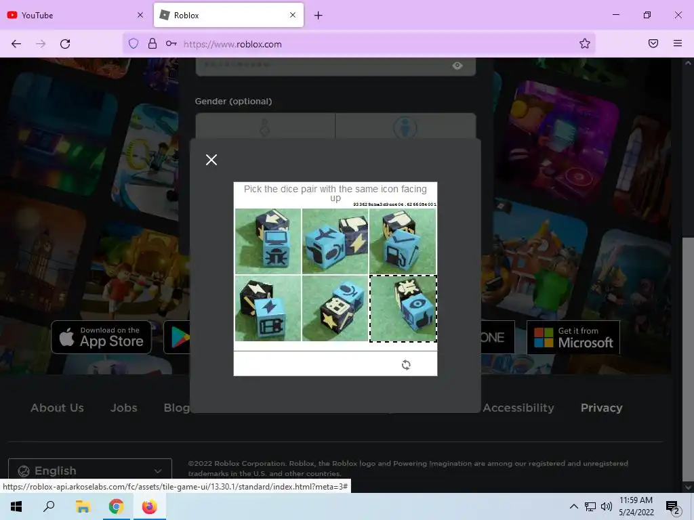Open Download on the App Store badge

(102, 337)
